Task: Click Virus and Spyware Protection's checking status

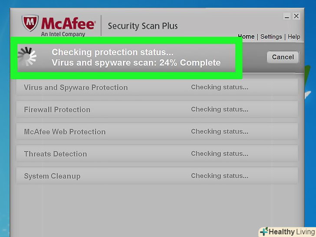Action: pyautogui.click(x=220, y=87)
